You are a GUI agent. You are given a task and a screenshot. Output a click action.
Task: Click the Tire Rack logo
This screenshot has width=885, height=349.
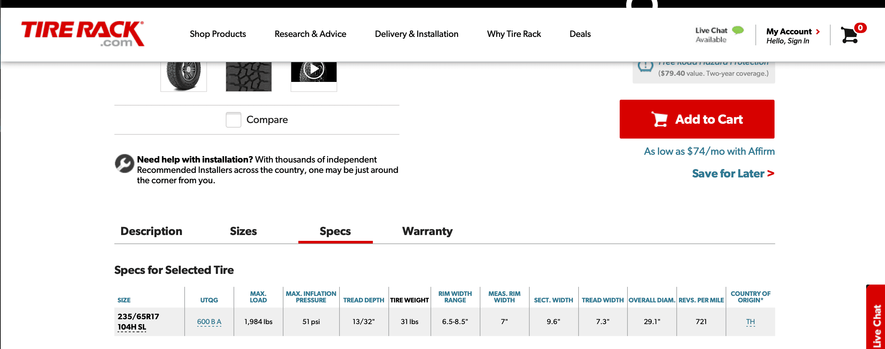point(83,34)
